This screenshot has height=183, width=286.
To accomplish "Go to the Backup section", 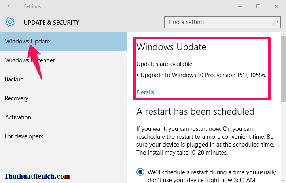I will (x=14, y=79).
